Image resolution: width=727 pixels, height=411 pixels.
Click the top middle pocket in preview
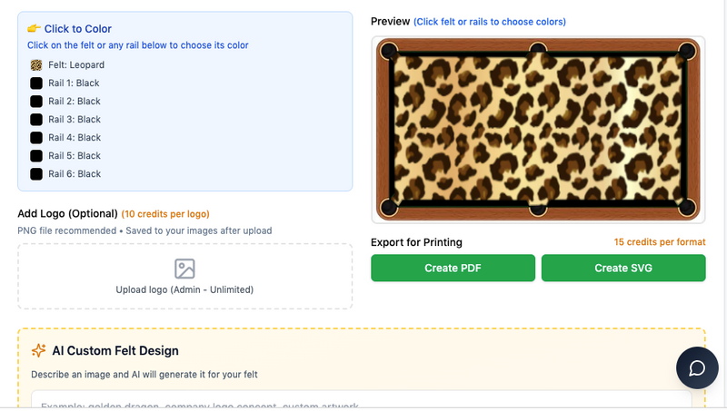pyautogui.click(x=538, y=49)
